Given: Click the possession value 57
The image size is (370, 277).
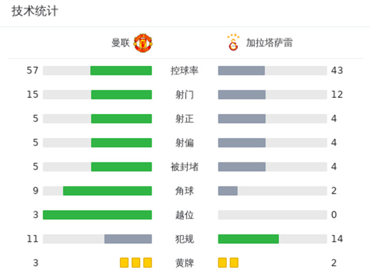Looking at the screenshot, I should [33, 70].
